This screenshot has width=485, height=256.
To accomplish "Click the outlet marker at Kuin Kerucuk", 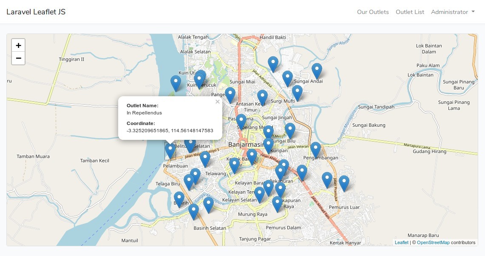I will click(199, 78).
